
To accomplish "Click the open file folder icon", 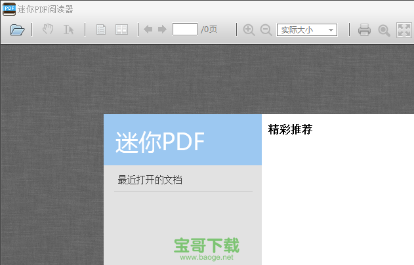I will pyautogui.click(x=18, y=30).
